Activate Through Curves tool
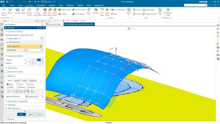220x124 pixels. click(x=29, y=12)
